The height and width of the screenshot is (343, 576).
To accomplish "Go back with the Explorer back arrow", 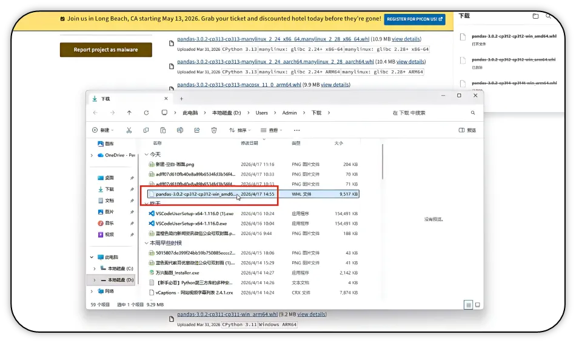I will [96, 113].
